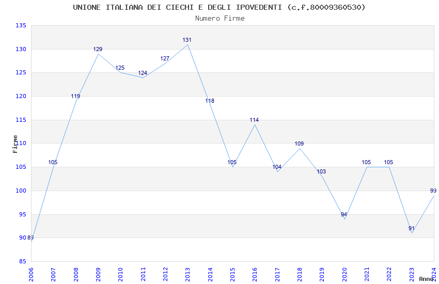
Task: Click the 105 label above 2022
Action: pos(388,162)
